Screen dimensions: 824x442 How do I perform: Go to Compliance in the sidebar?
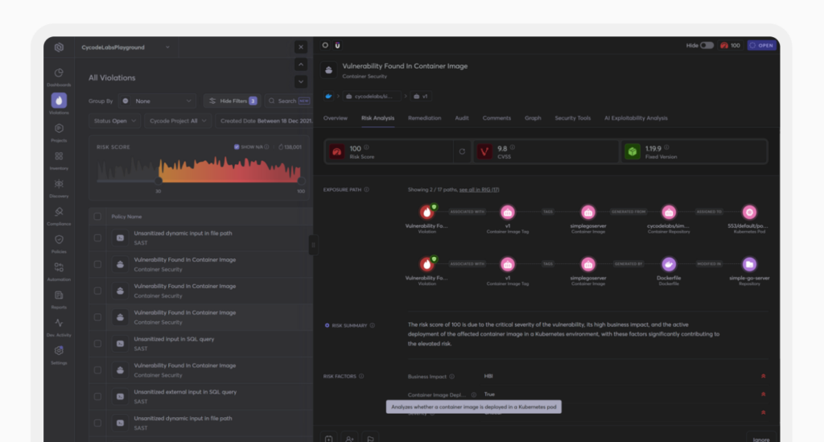pyautogui.click(x=59, y=212)
